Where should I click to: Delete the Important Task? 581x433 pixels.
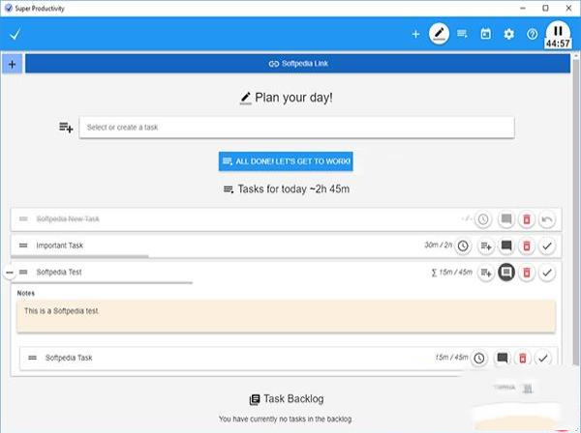(527, 245)
